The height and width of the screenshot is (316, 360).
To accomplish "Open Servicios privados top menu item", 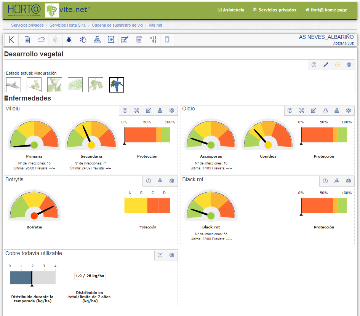I will tap(275, 10).
